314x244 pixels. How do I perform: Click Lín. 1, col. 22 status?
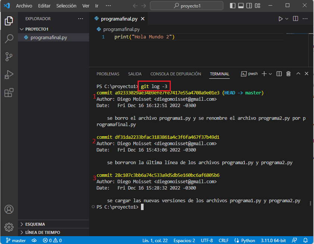point(155,240)
